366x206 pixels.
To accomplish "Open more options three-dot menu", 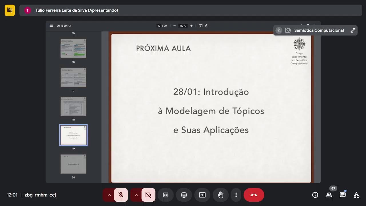I will tap(236, 195).
